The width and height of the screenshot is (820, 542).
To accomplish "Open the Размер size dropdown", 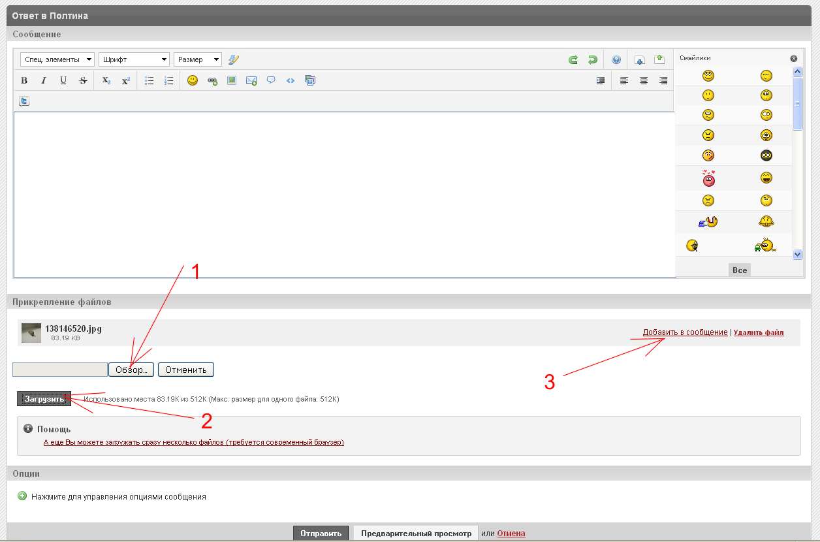I will 197,59.
